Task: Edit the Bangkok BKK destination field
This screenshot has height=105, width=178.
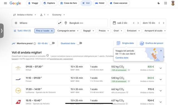Action: click(84, 23)
